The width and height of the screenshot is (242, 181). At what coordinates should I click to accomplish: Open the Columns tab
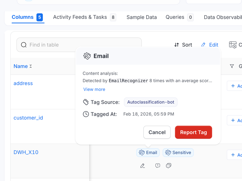tap(27, 17)
